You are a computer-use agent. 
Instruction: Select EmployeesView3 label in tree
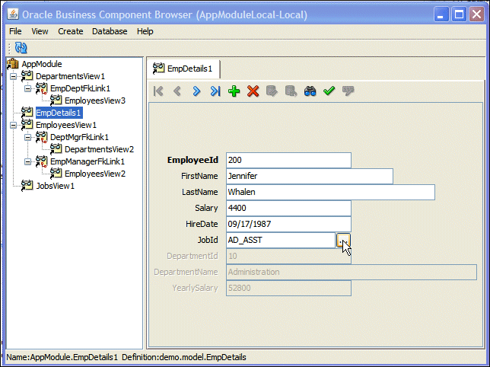[95, 101]
